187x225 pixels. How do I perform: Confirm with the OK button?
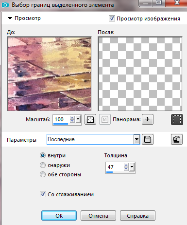click(x=59, y=216)
